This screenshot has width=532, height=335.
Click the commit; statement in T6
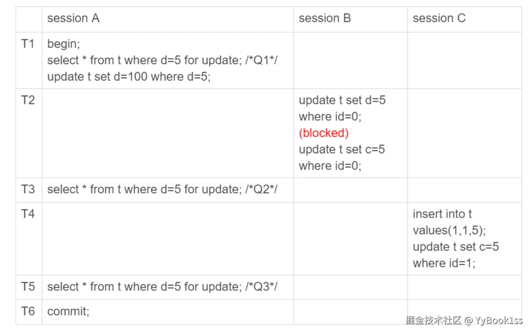[x=68, y=312]
